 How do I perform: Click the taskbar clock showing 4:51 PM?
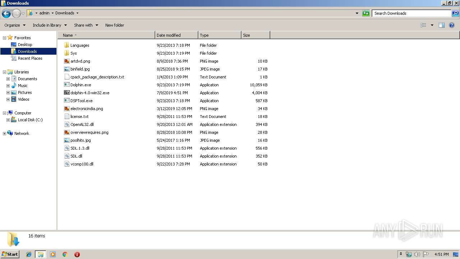(x=441, y=254)
